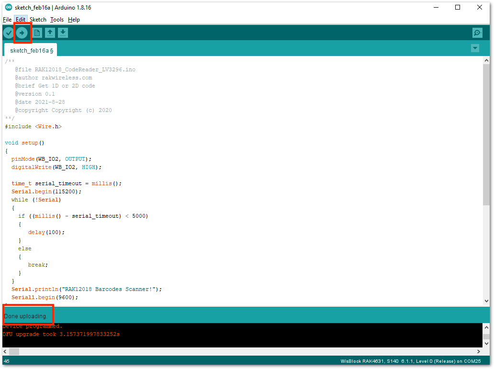Screen dimensions: 494x369
Task: Select the sketch_feb16a tab
Action: (31, 50)
